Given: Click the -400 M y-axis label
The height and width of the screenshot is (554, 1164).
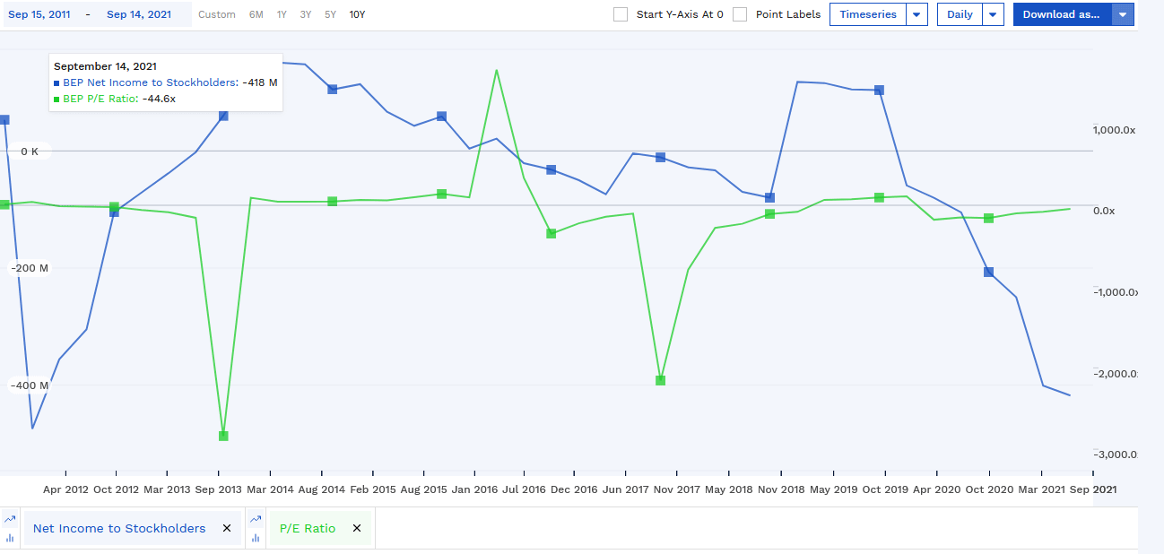Looking at the screenshot, I should (x=30, y=385).
